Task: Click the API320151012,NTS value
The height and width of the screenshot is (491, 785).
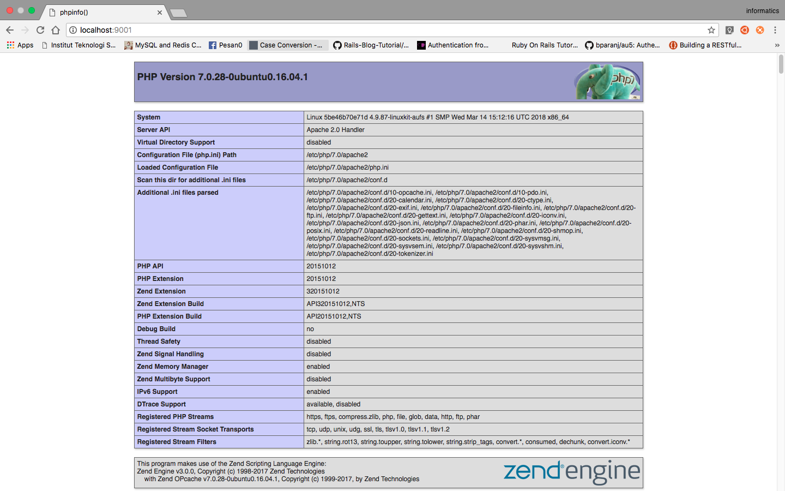Action: (336, 304)
